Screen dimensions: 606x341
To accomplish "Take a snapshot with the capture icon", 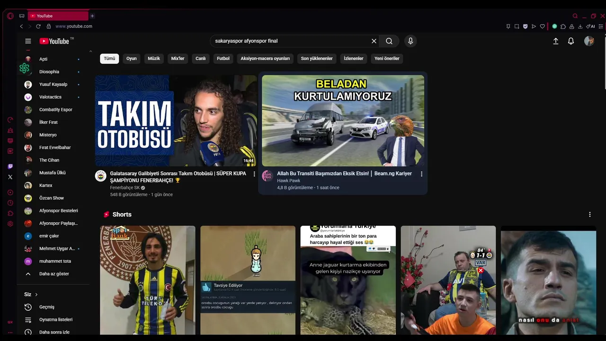I will pos(517,27).
